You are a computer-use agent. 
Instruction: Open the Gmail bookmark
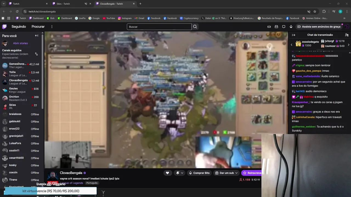[x=139, y=18]
